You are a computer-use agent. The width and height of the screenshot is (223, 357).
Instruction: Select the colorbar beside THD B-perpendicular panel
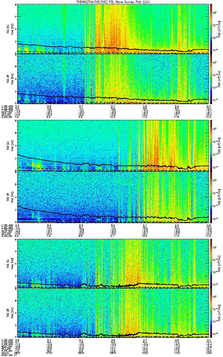coord(211,146)
